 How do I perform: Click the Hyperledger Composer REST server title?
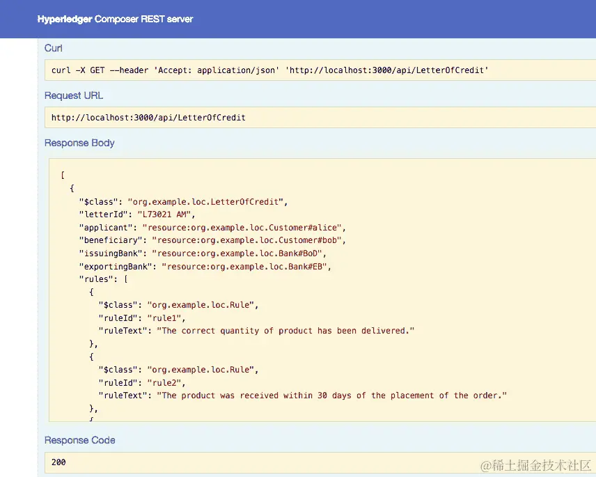point(115,19)
